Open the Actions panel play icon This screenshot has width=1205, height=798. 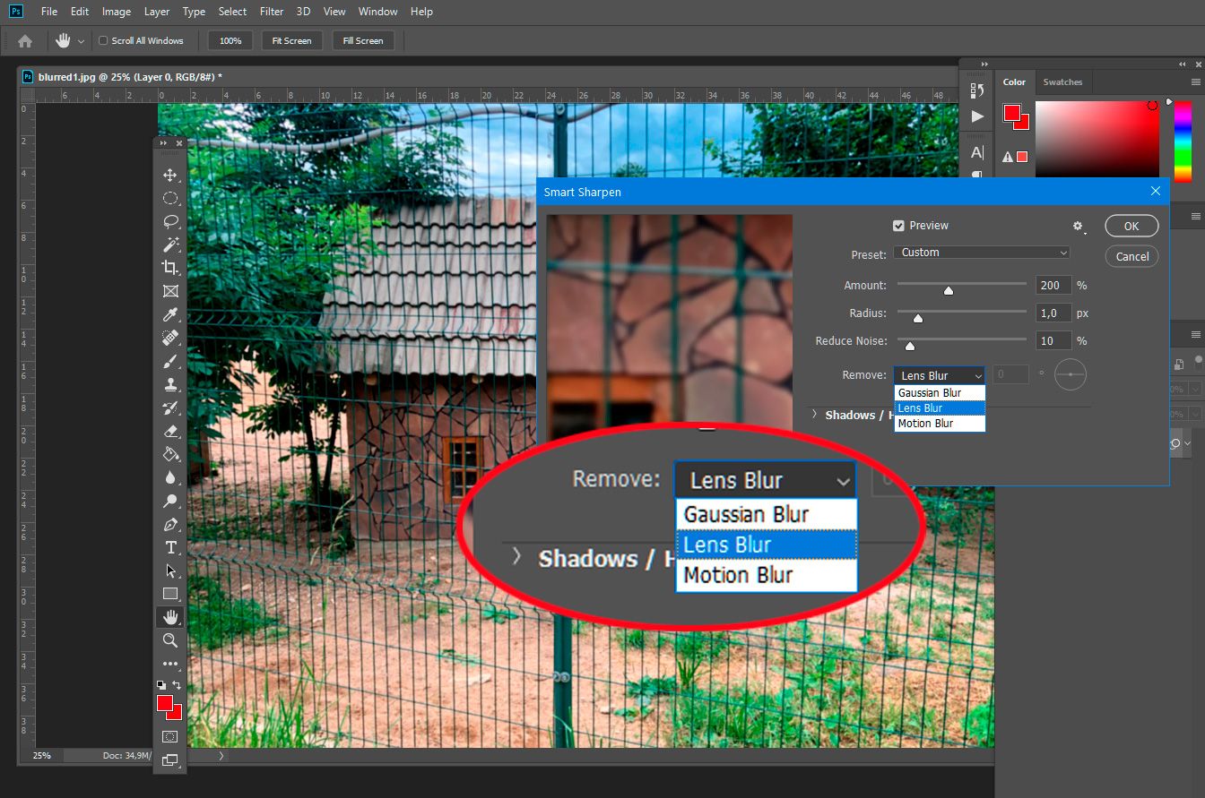977,116
